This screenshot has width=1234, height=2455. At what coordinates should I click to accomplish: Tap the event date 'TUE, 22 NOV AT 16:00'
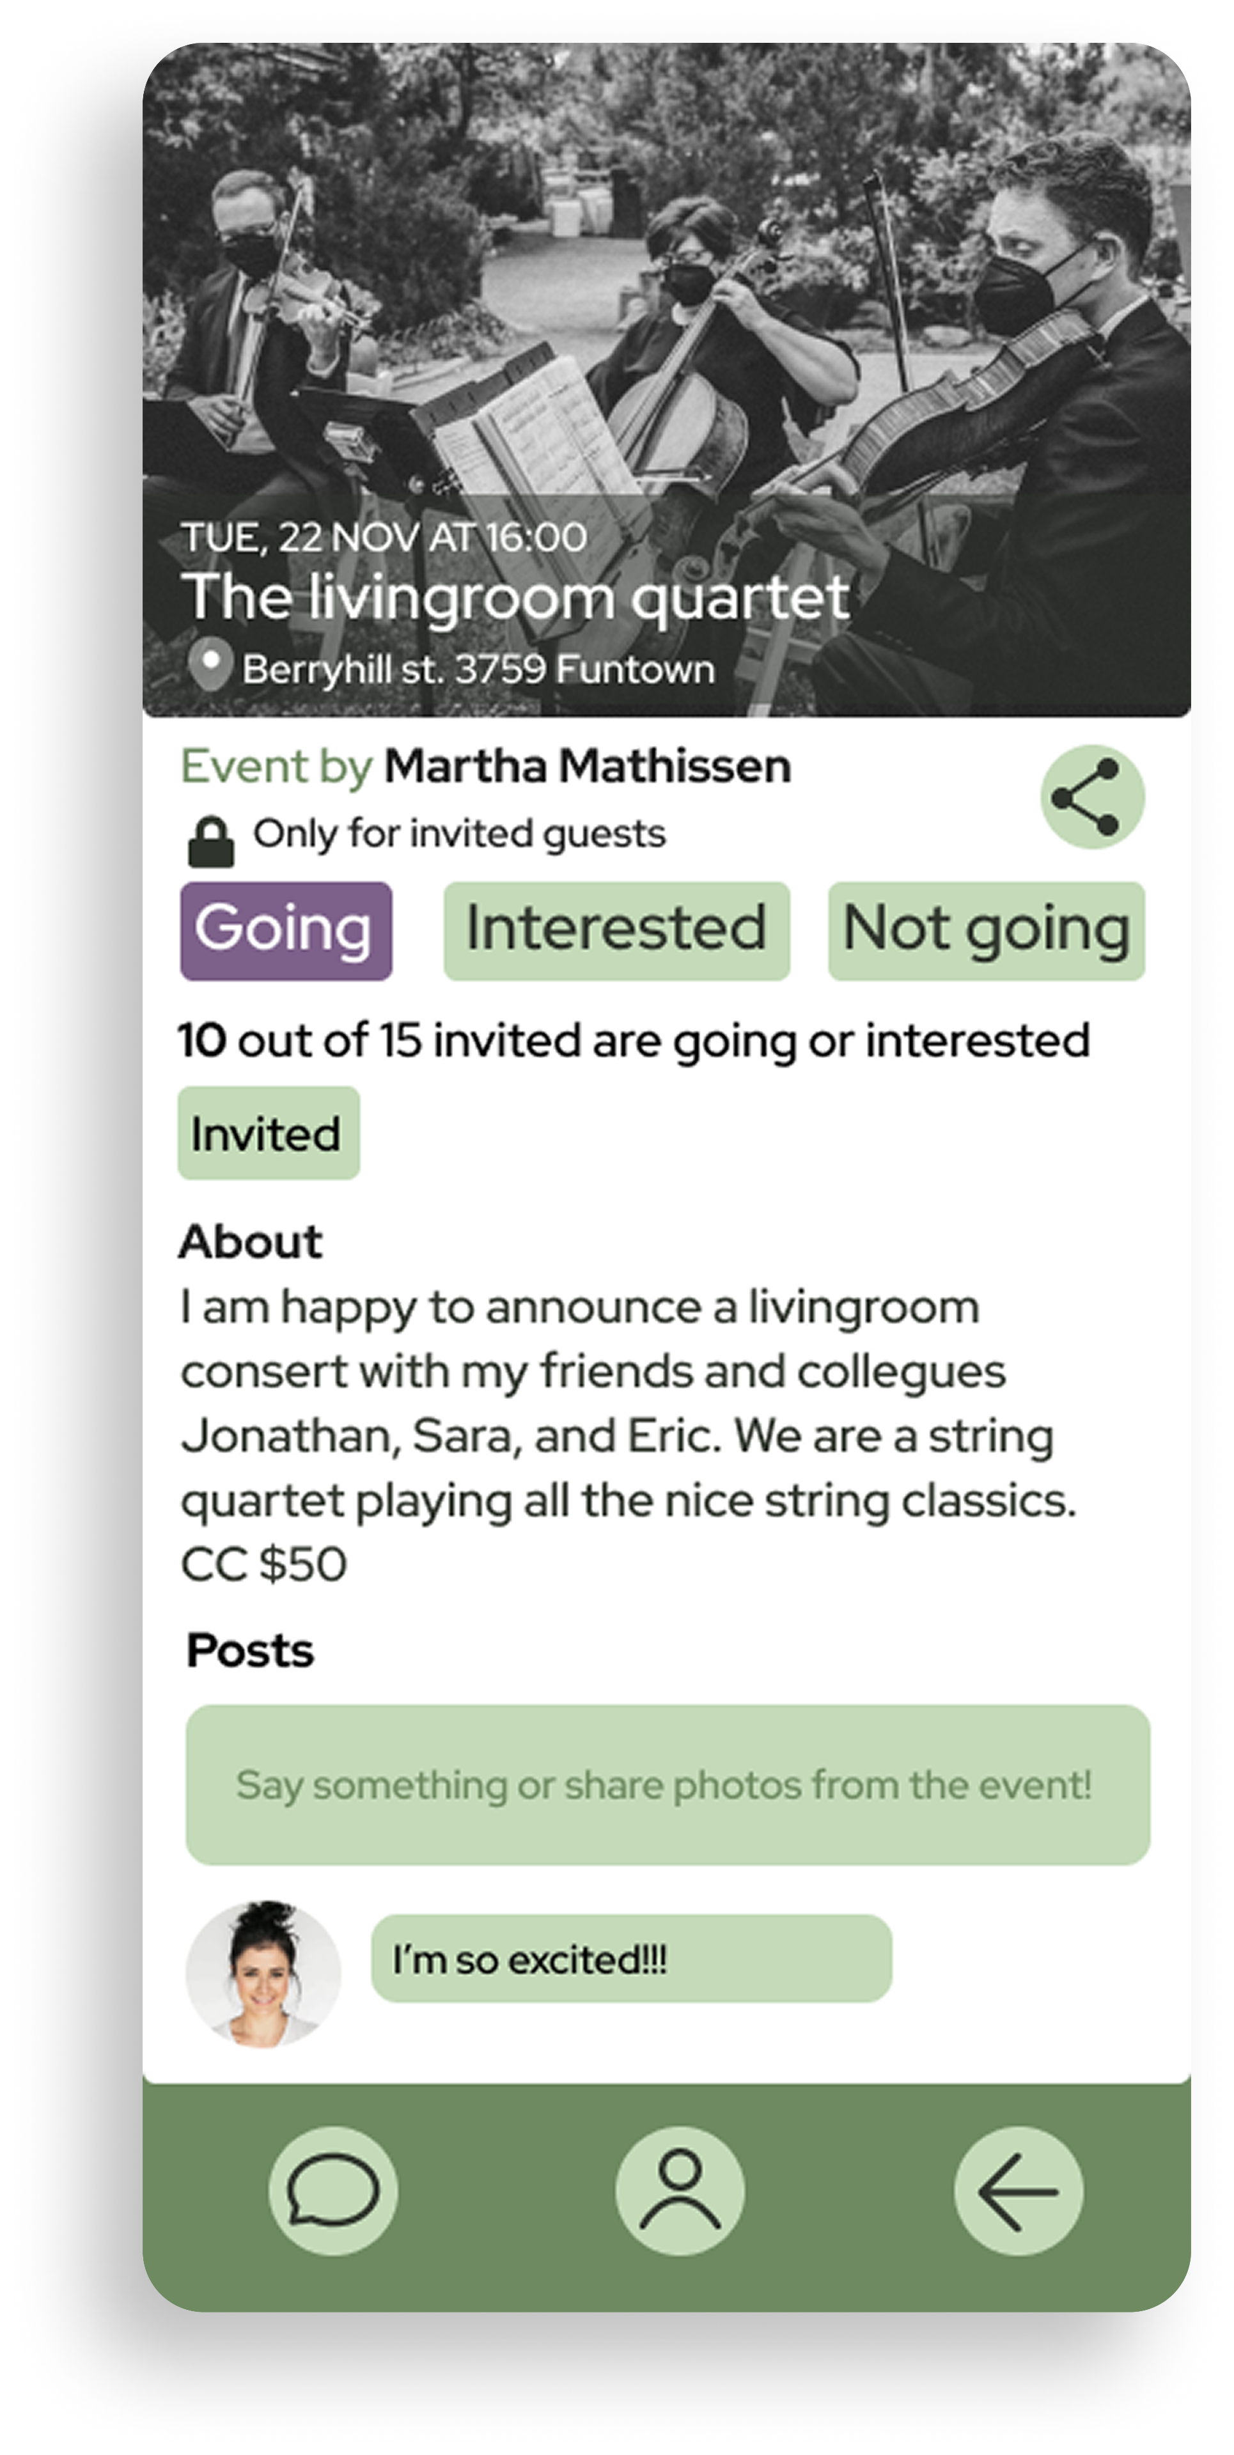tap(384, 538)
